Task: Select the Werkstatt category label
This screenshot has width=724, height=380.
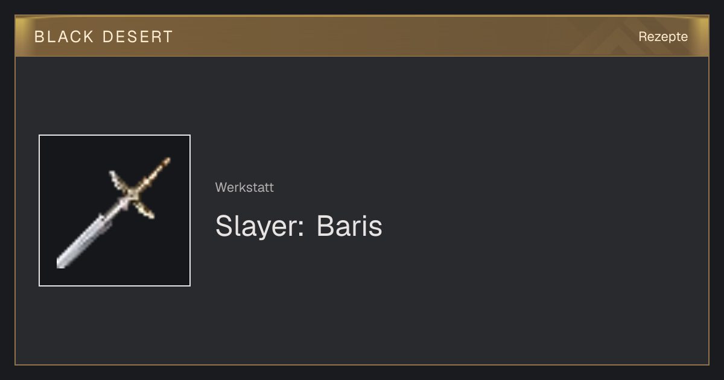Action: [x=244, y=187]
